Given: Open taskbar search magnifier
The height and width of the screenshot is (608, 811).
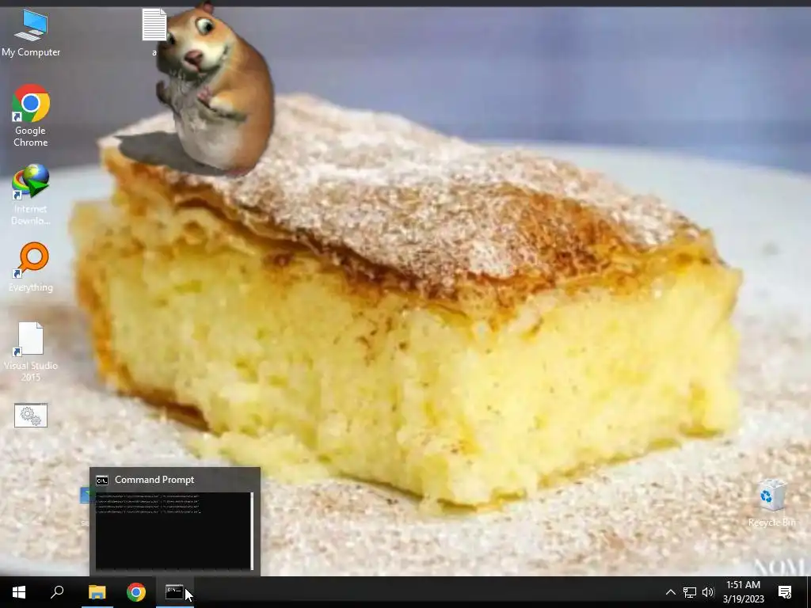Looking at the screenshot, I should point(57,592).
